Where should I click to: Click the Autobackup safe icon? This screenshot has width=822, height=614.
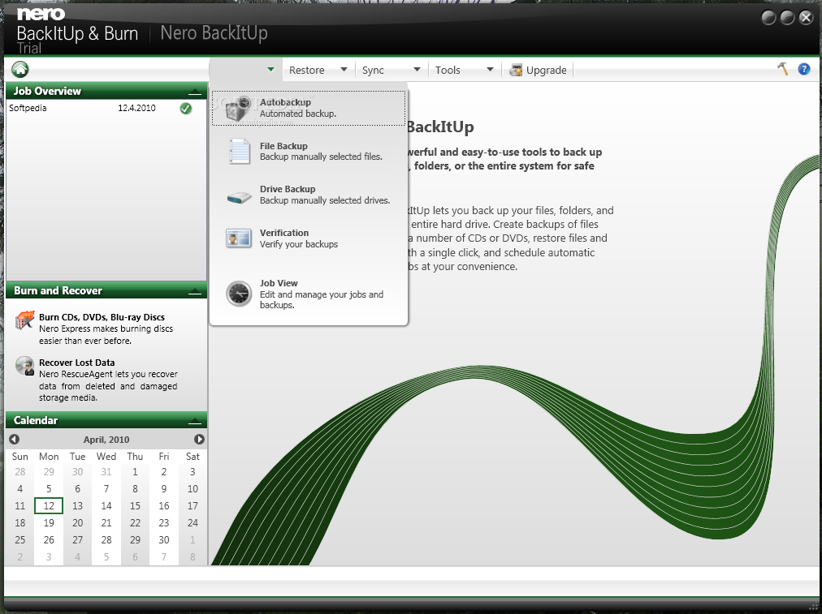(x=237, y=108)
